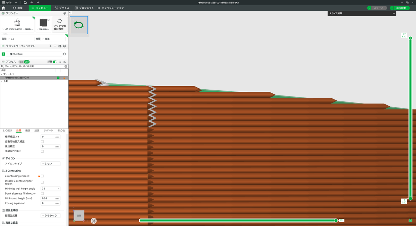This screenshot has width=416, height=226.
Task: Click the plate 1 thumbnail
Action: pyautogui.click(x=79, y=25)
